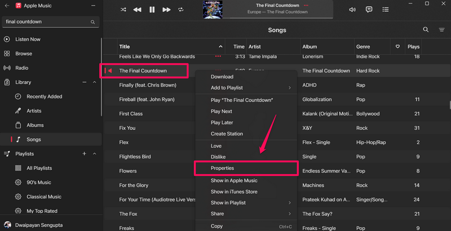Image resolution: width=451 pixels, height=231 pixels.
Task: Open the playing next queue
Action: click(386, 10)
